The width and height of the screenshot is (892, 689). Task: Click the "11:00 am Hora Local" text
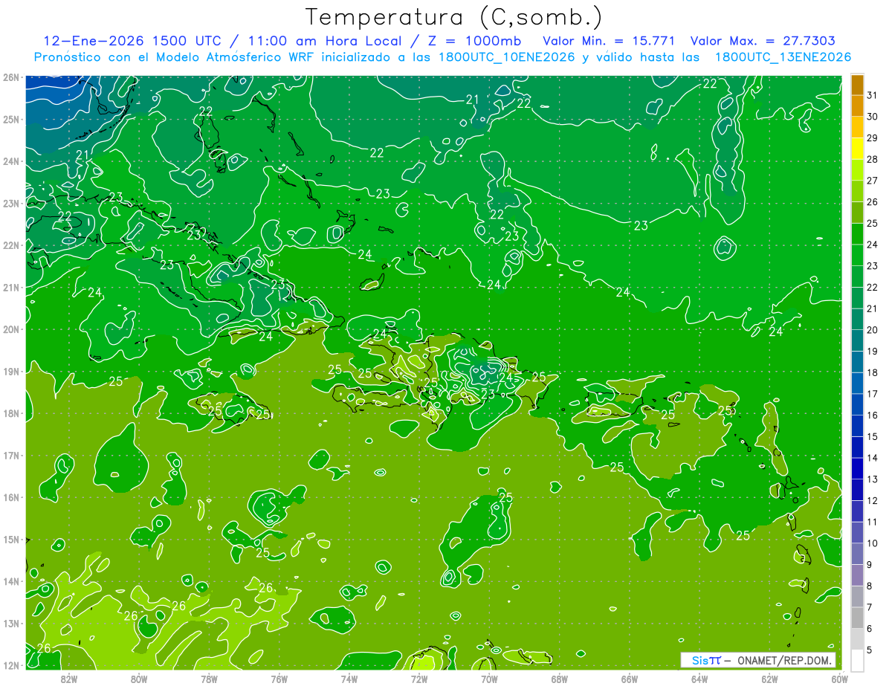[323, 41]
